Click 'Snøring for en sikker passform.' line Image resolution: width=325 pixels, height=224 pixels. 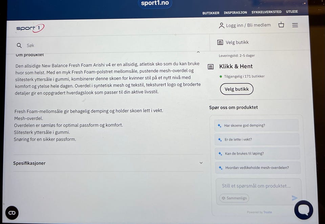coord(45,139)
